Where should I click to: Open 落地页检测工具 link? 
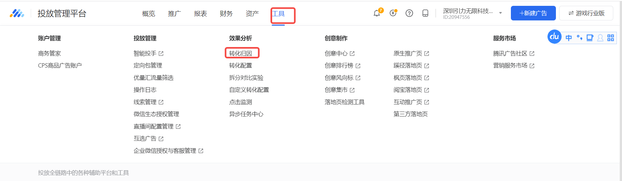click(344, 102)
